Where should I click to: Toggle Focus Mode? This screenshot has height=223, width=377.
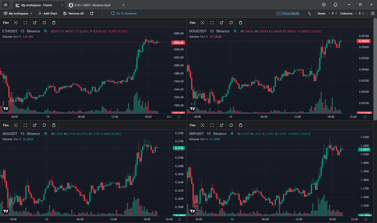point(288,14)
